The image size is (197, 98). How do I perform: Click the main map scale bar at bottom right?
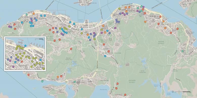[x=183, y=92]
